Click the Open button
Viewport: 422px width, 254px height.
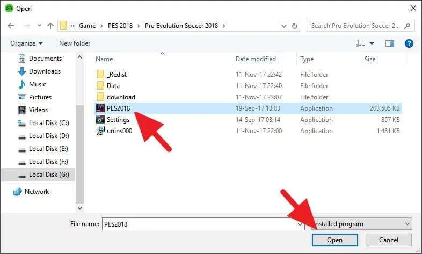(x=335, y=240)
